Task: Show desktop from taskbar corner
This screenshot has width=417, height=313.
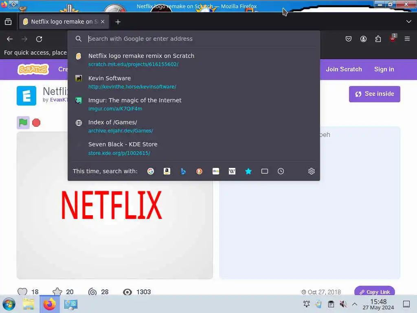Action: coord(406,304)
